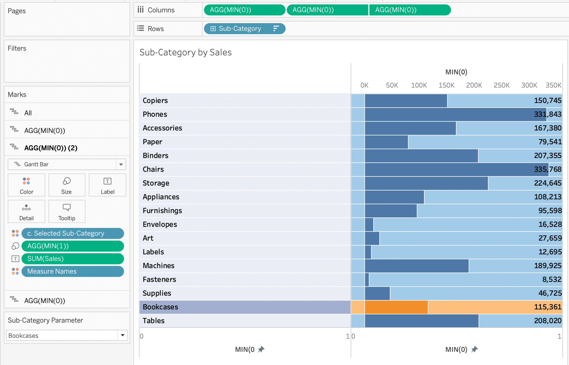Open the Size mark card
The image size is (569, 365).
[67, 185]
